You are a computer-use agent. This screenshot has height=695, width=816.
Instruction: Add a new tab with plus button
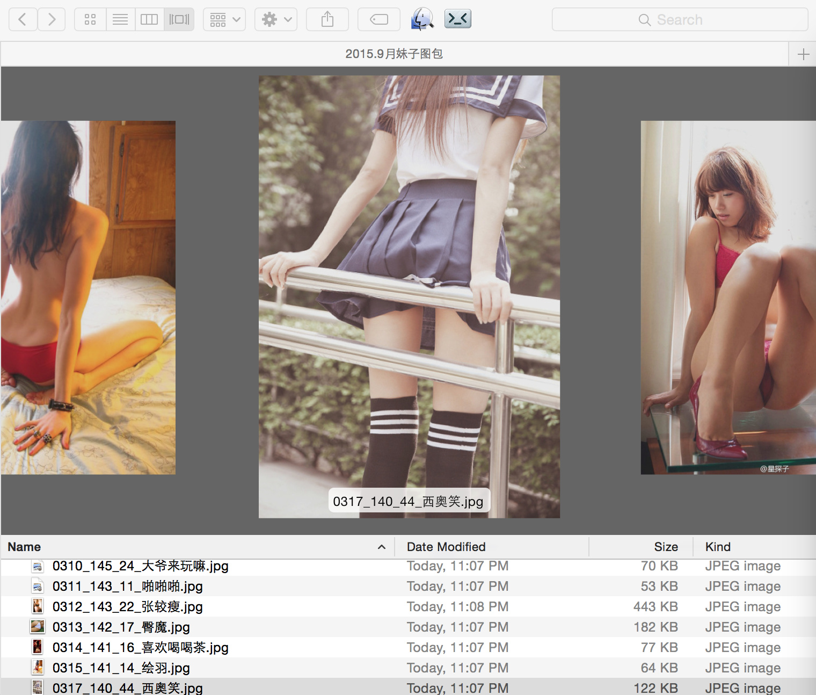(x=803, y=54)
